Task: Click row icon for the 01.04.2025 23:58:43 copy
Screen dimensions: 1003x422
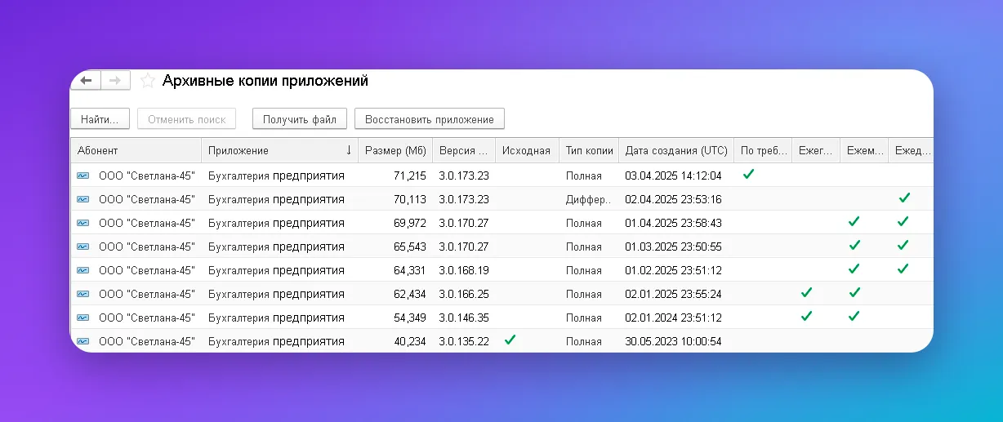Action: point(83,223)
